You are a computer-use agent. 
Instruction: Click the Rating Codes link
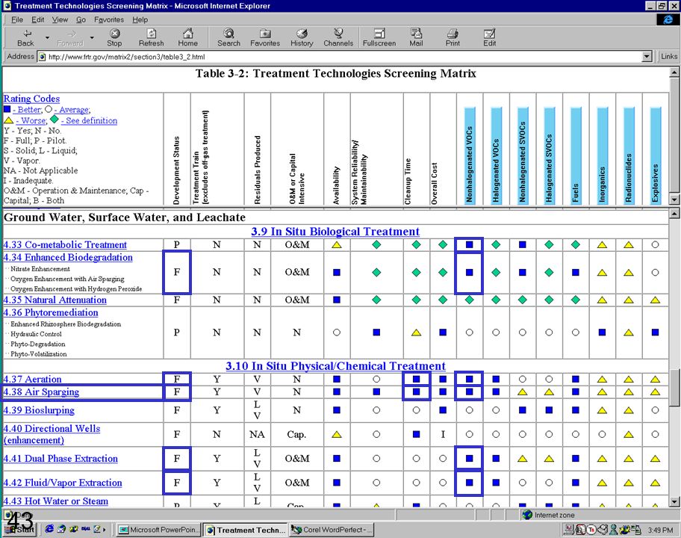[31, 99]
